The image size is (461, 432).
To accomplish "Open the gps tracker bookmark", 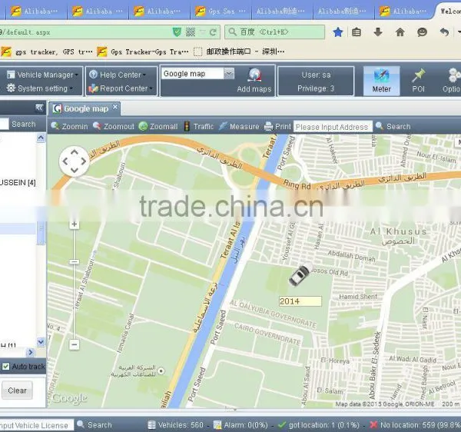I will coord(47,52).
